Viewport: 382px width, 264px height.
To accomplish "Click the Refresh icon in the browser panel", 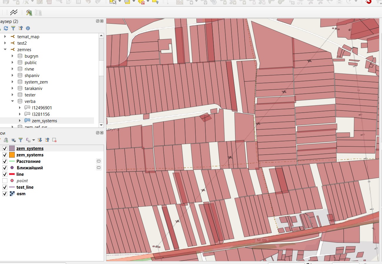I will [6, 28].
